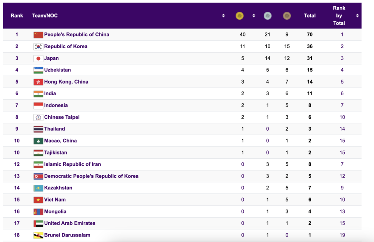The height and width of the screenshot is (242, 374).
Task: Click the Kazakhstan flag icon
Action: pyautogui.click(x=38, y=188)
